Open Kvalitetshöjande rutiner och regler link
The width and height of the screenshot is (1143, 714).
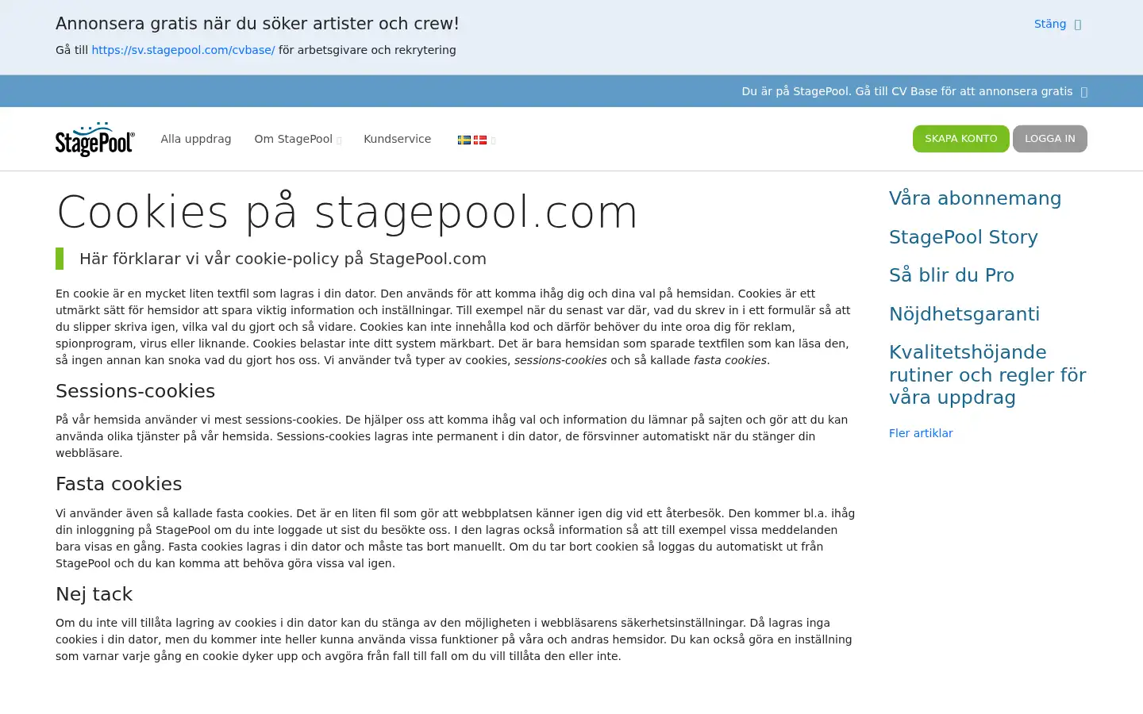click(x=987, y=374)
